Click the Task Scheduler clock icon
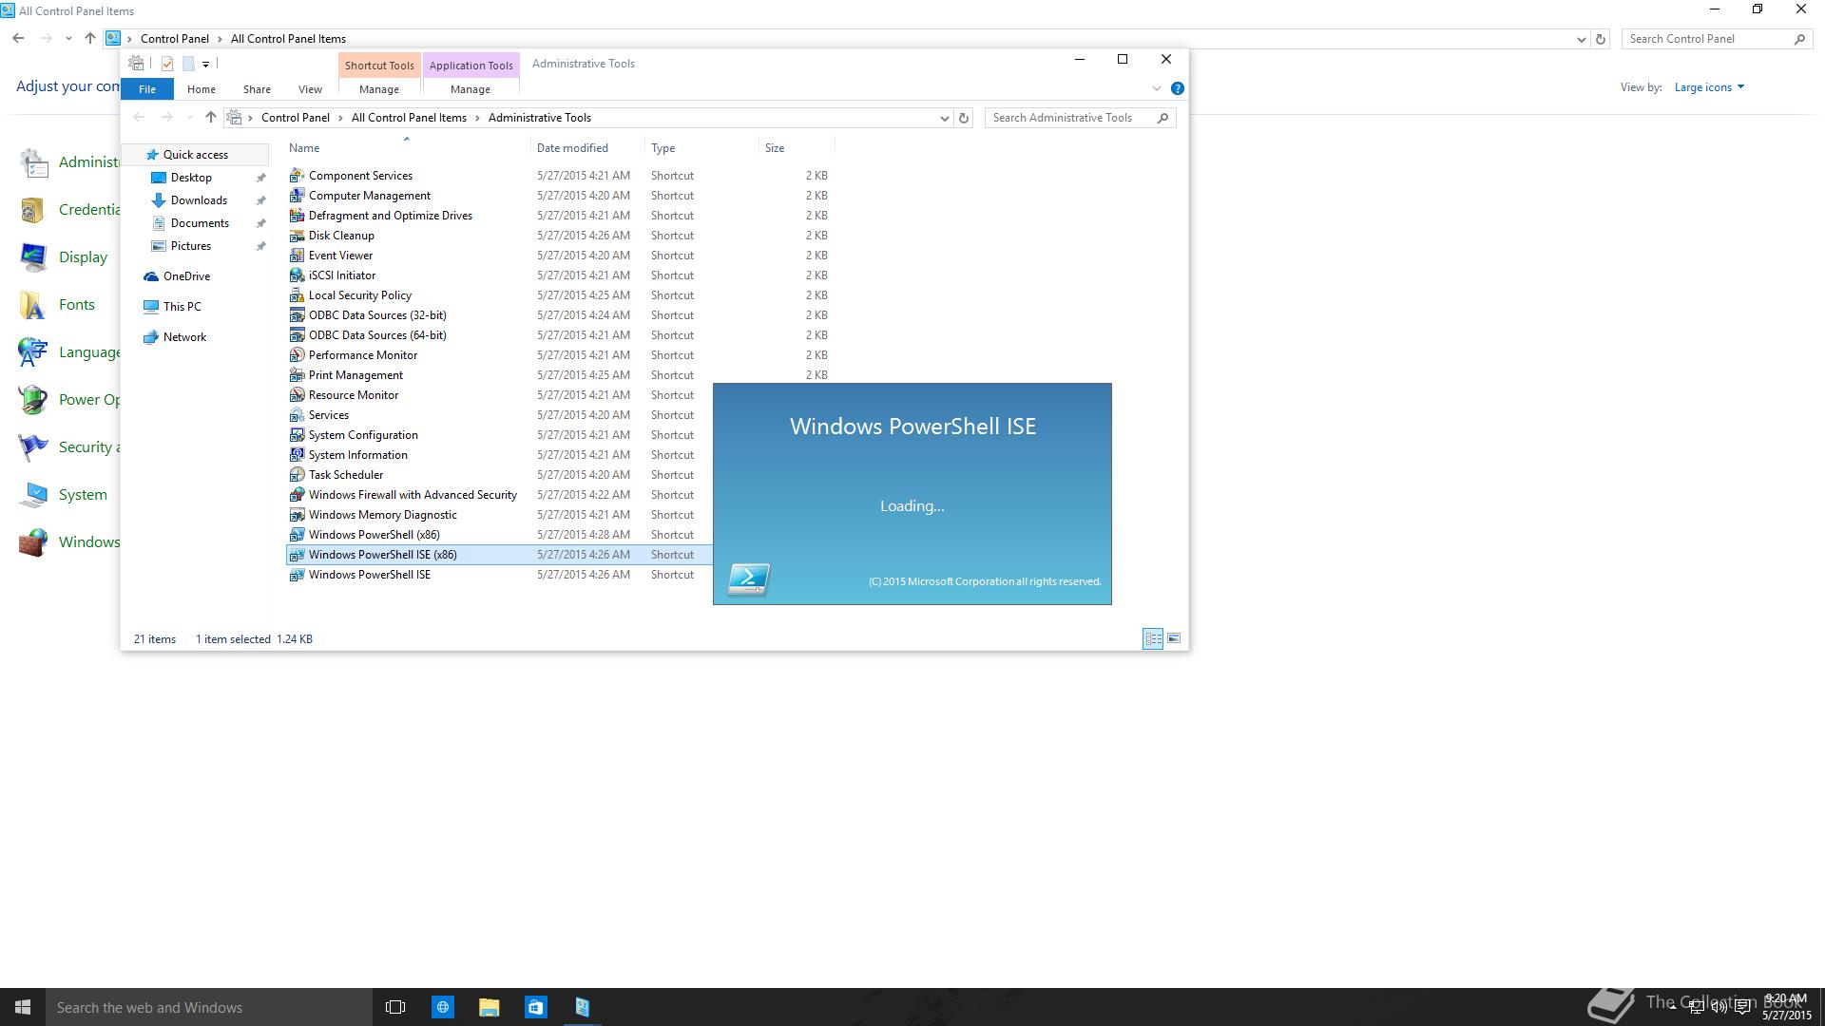This screenshot has height=1026, width=1825. coord(297,475)
